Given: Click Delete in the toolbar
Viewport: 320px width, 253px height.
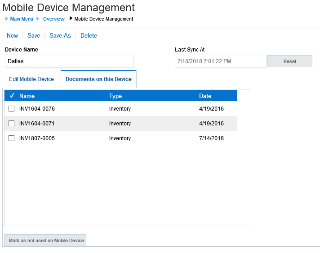Looking at the screenshot, I should (x=89, y=36).
